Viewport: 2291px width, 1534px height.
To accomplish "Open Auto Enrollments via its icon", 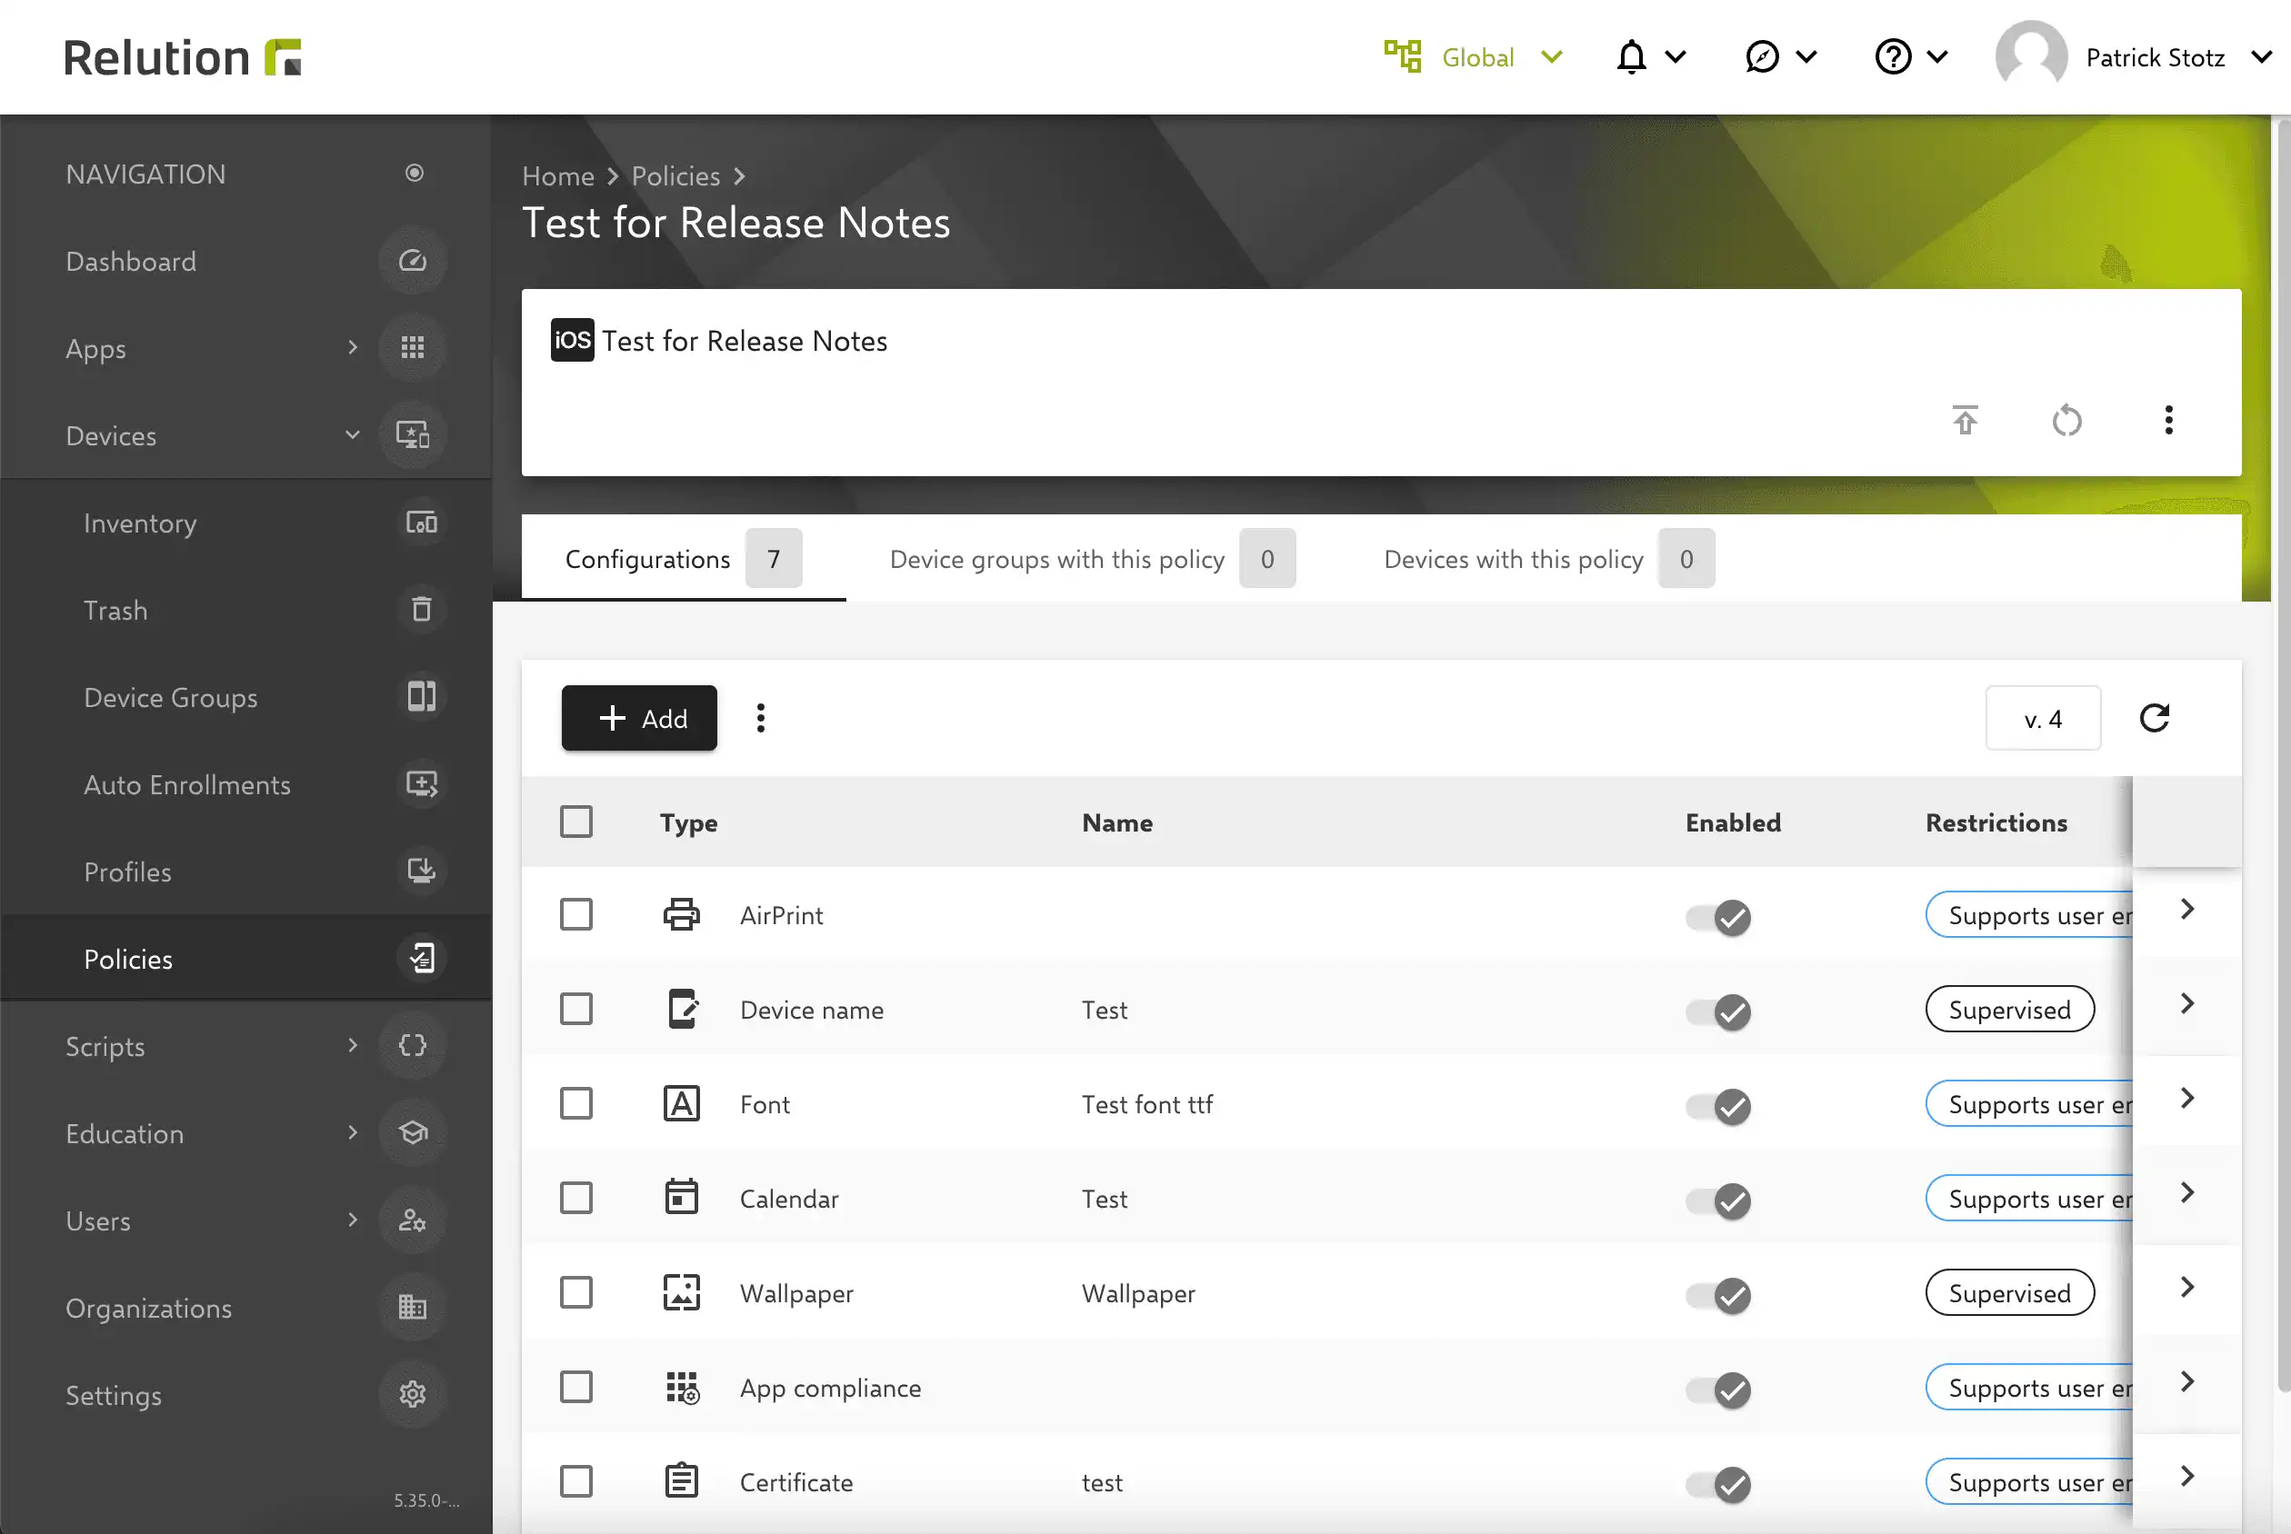I will point(421,783).
